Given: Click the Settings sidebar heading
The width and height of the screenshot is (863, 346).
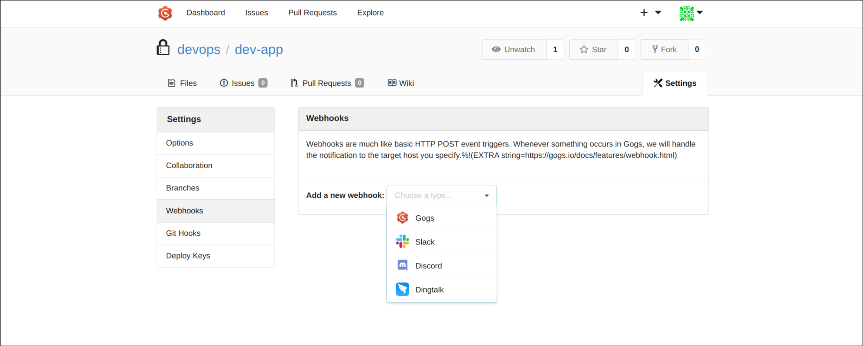Looking at the screenshot, I should [184, 119].
